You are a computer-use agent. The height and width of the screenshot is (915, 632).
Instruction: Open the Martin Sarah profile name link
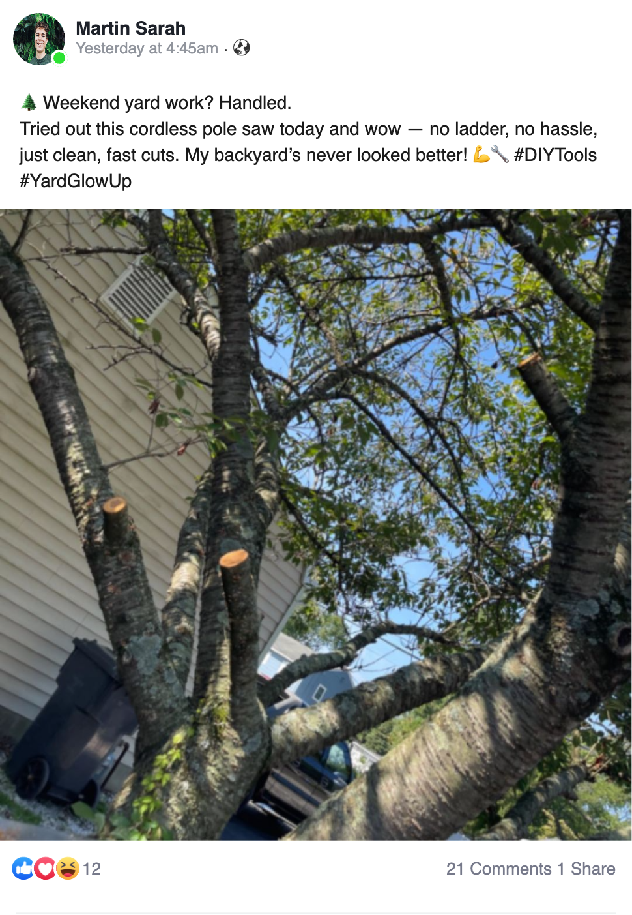tap(130, 28)
